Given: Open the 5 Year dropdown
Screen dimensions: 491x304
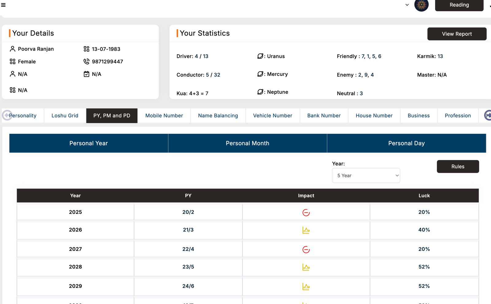Looking at the screenshot, I should (366, 176).
